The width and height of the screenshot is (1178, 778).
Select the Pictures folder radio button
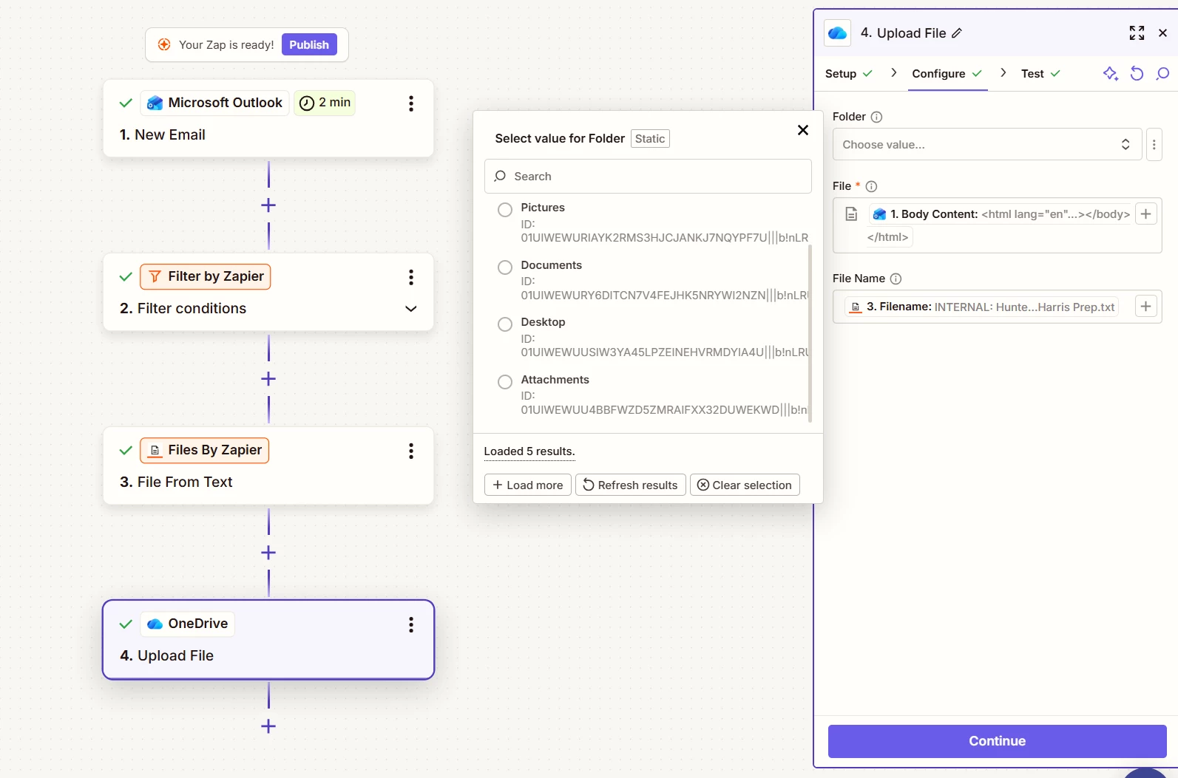click(505, 210)
